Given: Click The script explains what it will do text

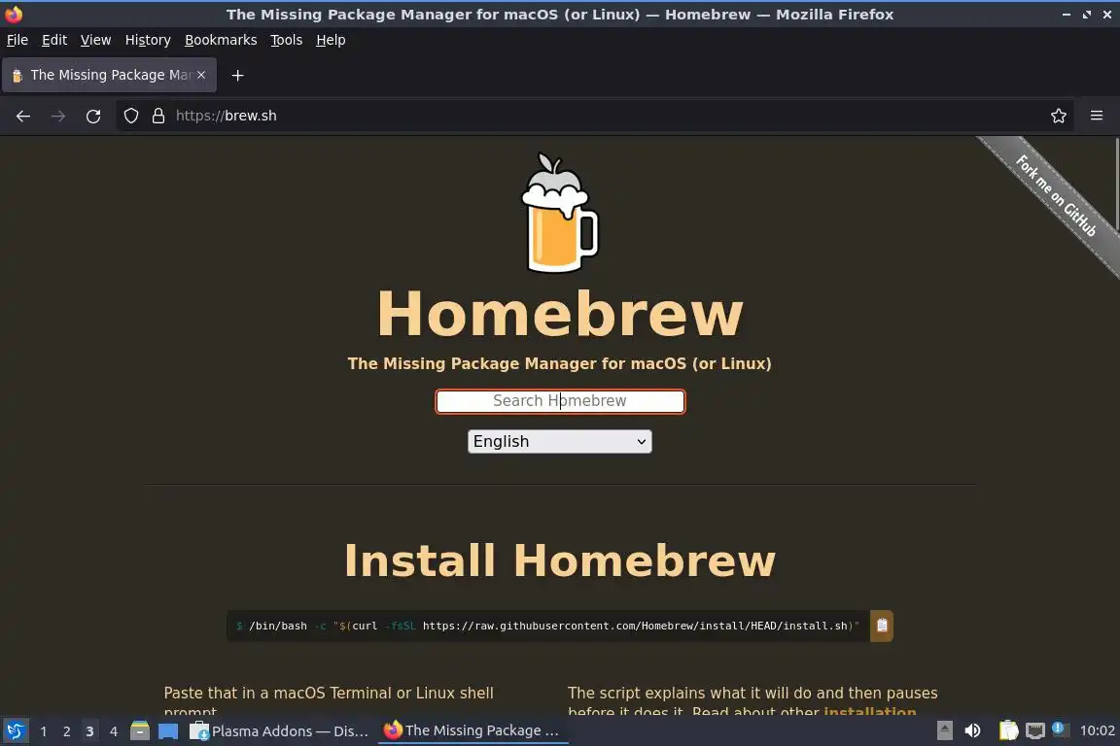Looking at the screenshot, I should click(752, 694).
